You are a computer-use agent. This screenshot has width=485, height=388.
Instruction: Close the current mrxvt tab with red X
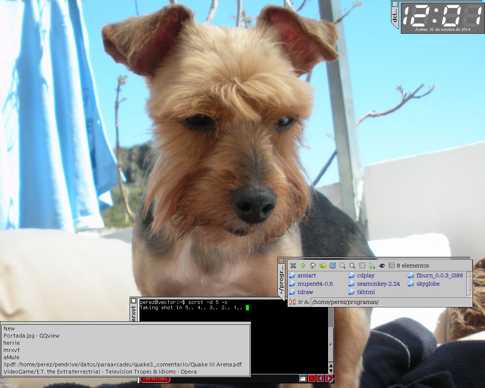[311, 378]
